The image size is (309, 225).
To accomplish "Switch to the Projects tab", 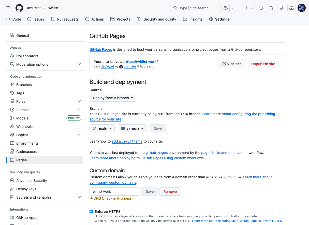I will coord(120,19).
